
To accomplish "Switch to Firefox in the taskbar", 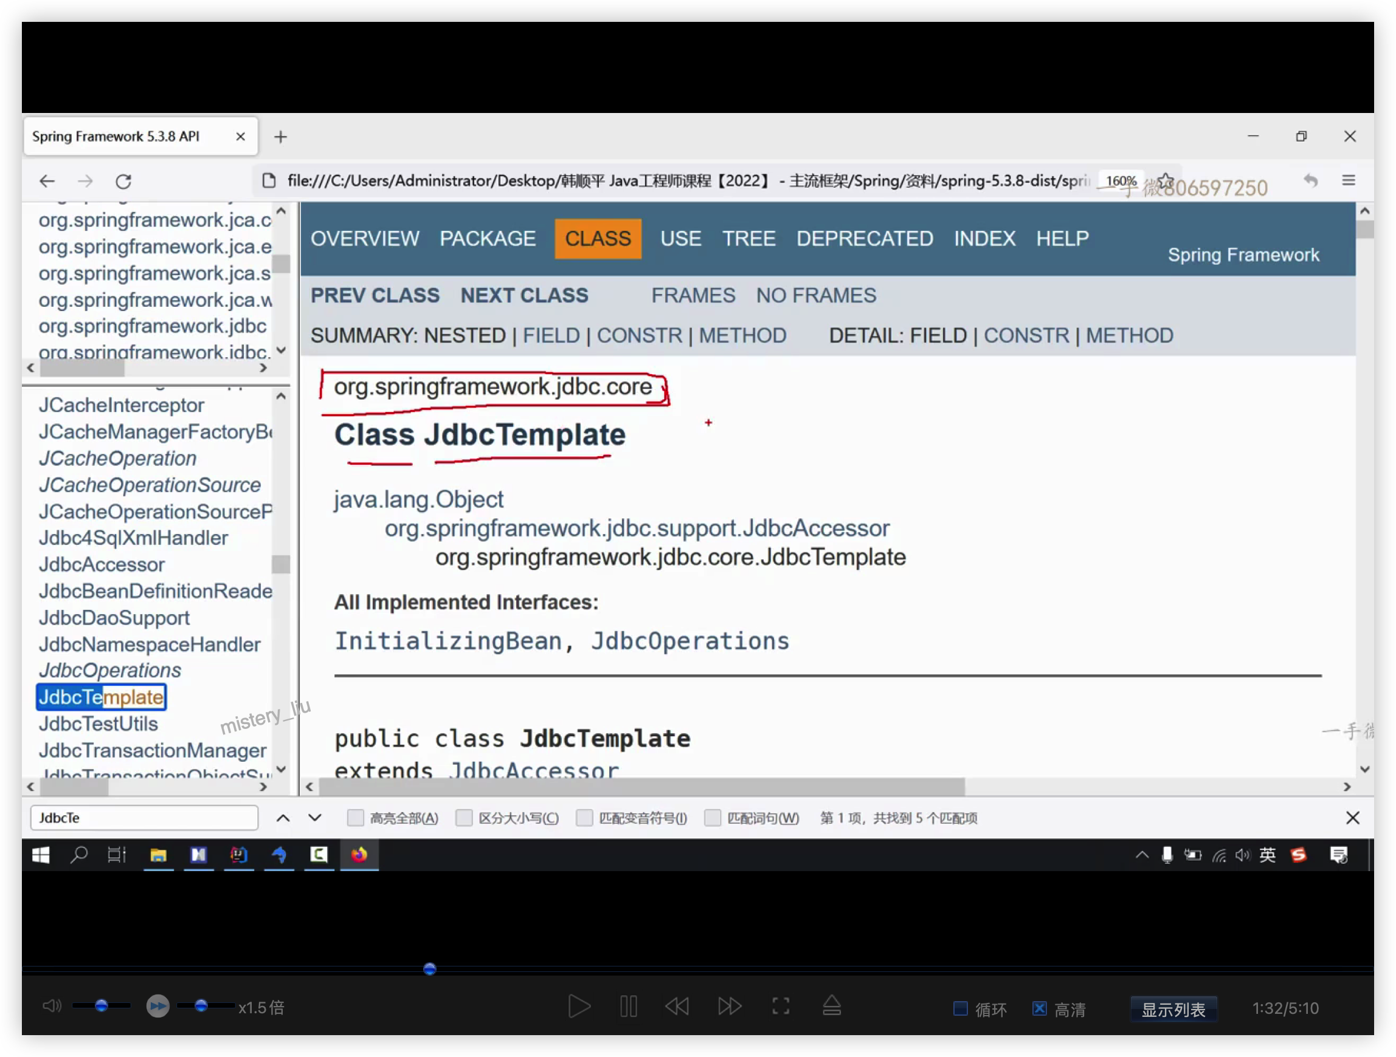I will tap(359, 855).
